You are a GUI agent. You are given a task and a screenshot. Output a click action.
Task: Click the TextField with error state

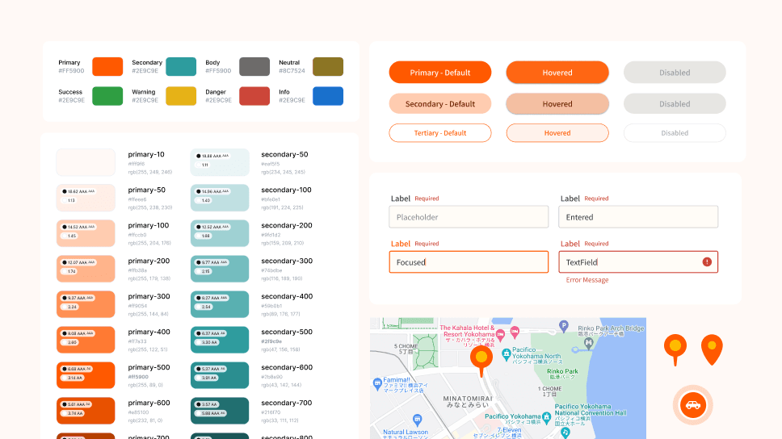click(x=638, y=262)
